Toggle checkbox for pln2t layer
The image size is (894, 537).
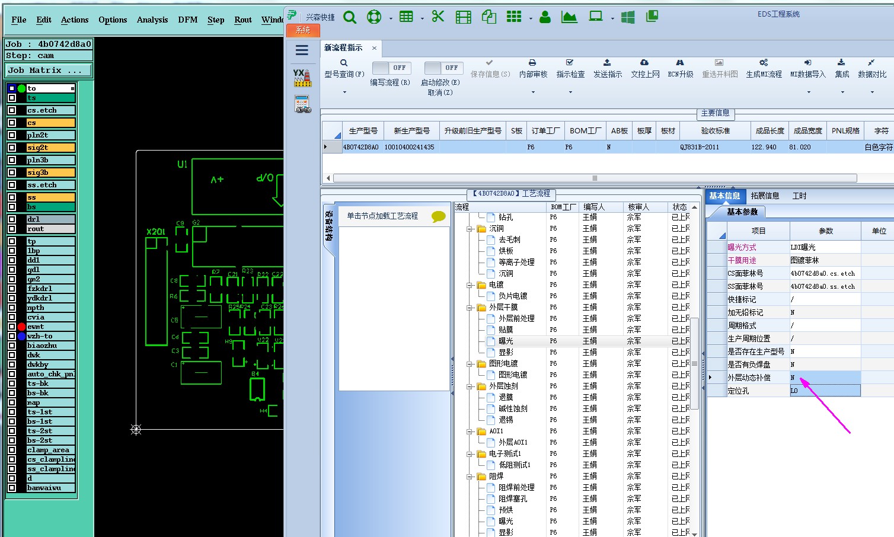pos(12,135)
